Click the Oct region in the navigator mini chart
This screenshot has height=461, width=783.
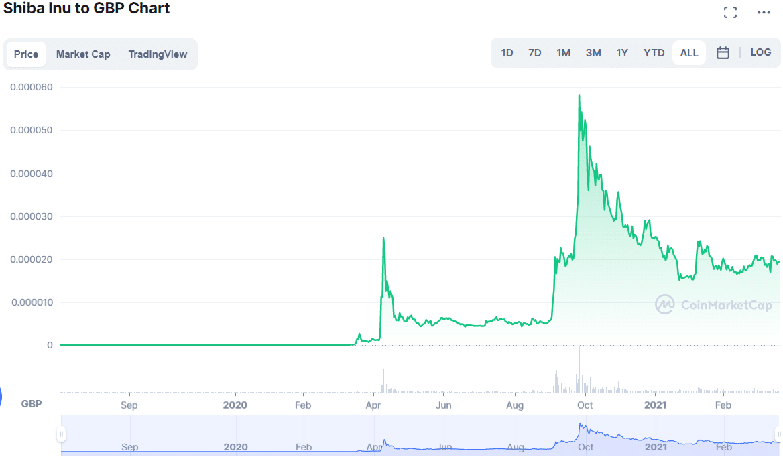(x=585, y=447)
